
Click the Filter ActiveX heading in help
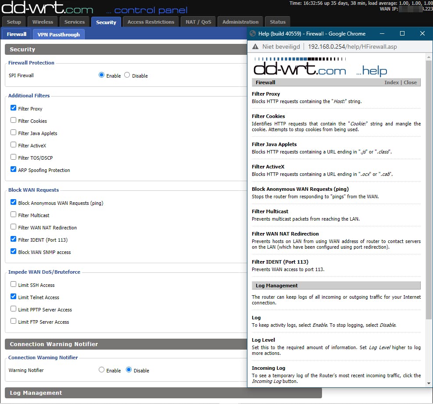268,167
